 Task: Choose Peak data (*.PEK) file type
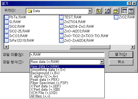pyautogui.click(x=67, y=80)
